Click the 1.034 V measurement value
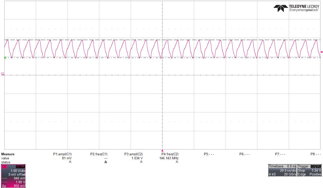Screen dimensions: 323x188 click(x=137, y=158)
